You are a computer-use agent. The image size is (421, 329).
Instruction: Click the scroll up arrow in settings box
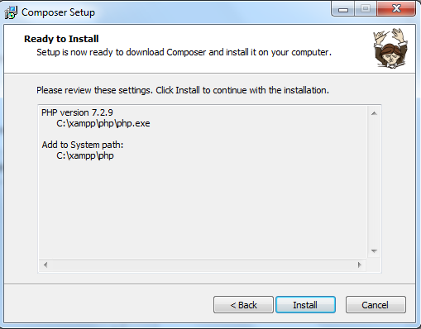[x=374, y=113]
